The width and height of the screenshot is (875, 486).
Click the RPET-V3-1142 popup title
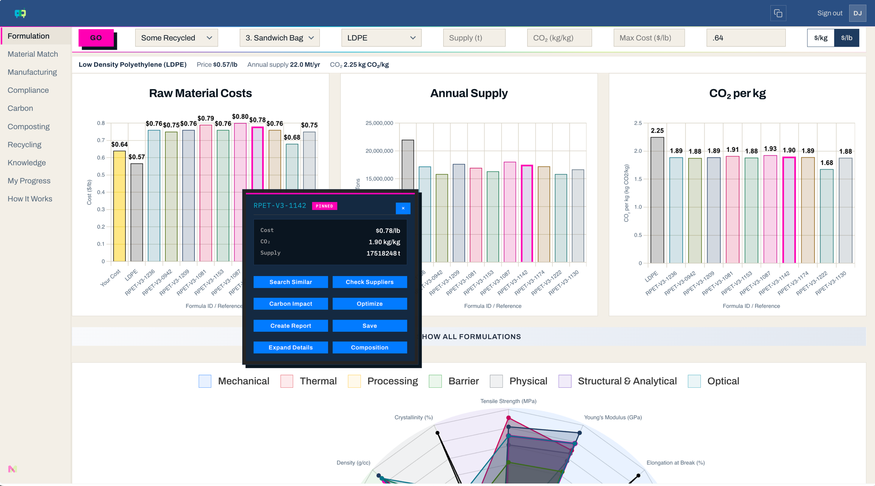280,206
